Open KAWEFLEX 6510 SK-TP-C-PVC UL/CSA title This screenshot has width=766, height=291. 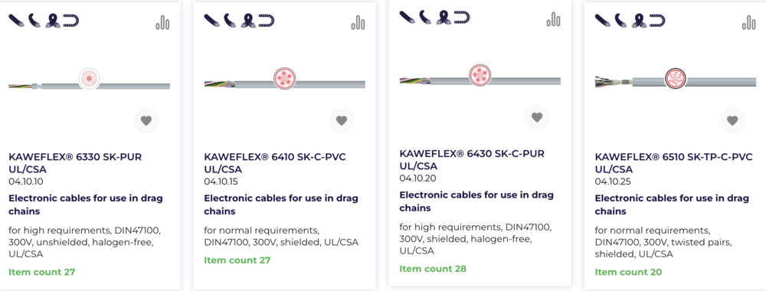[x=673, y=164]
